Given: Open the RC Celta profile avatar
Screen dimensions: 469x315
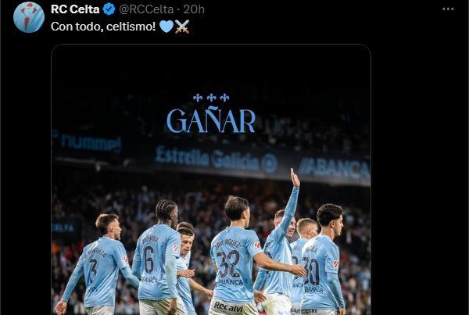Looking at the screenshot, I should (x=29, y=16).
